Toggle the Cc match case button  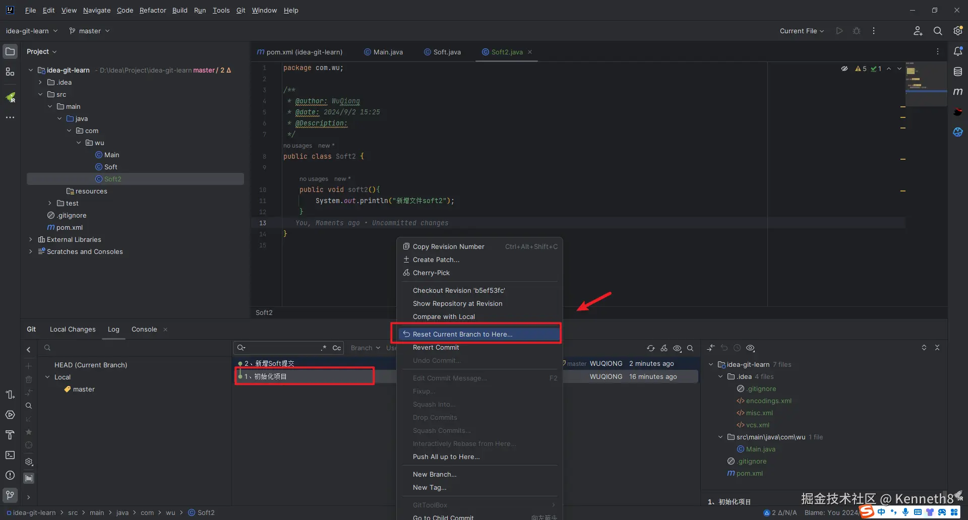[x=336, y=348]
